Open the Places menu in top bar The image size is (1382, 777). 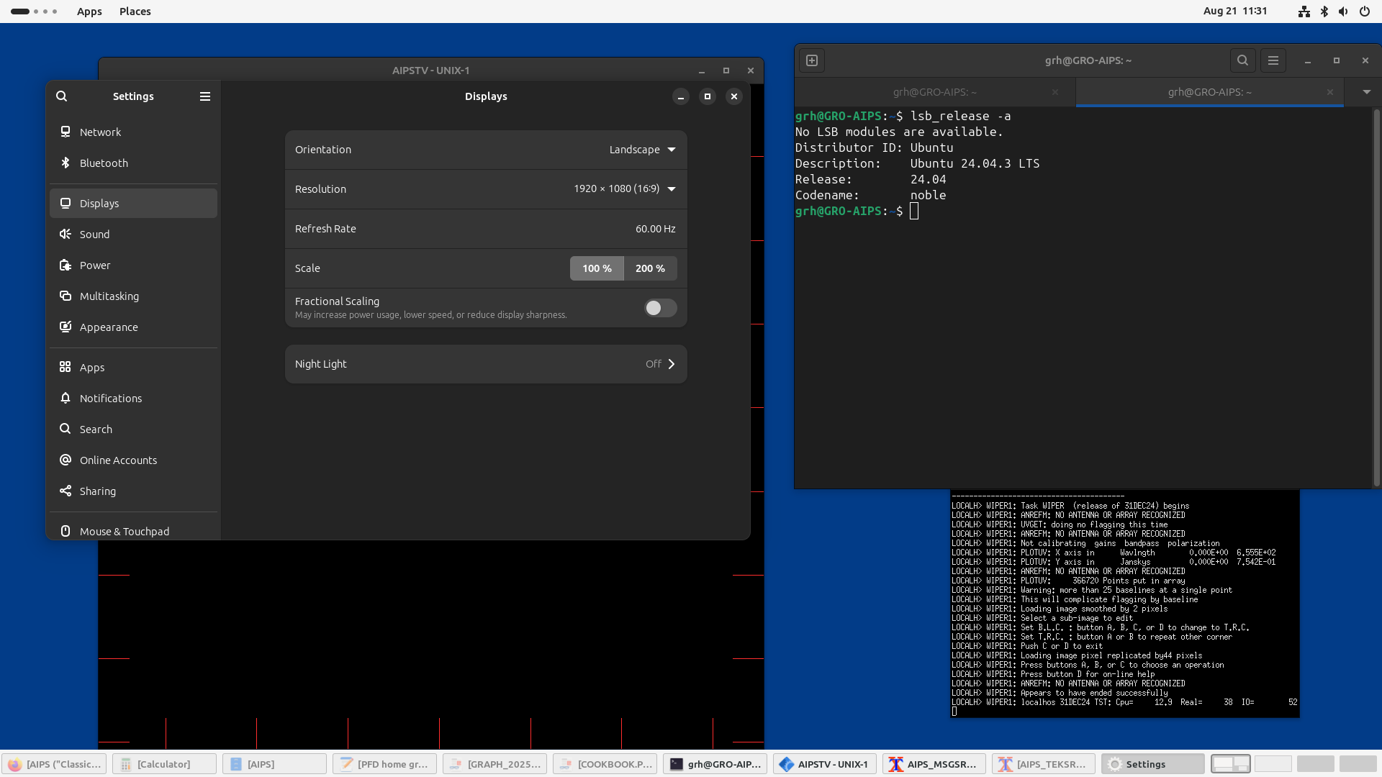(x=135, y=12)
